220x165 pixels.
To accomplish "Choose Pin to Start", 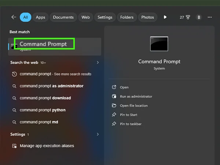I will pos(129,115).
